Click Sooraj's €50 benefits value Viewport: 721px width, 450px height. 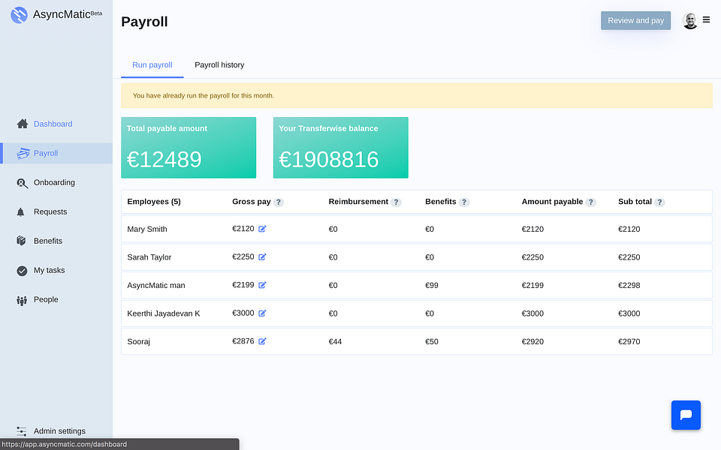click(432, 342)
